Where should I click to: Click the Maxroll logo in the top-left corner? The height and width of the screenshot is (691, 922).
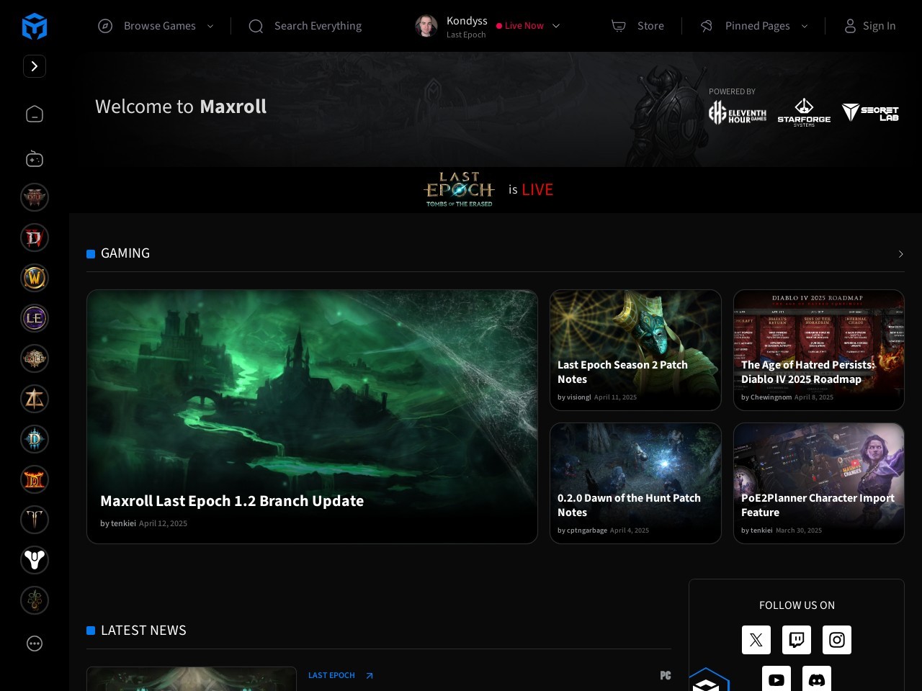[35, 26]
